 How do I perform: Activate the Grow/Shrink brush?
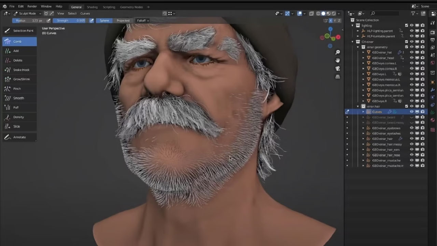19,79
